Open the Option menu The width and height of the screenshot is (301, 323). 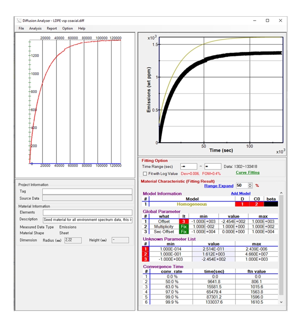[67, 28]
